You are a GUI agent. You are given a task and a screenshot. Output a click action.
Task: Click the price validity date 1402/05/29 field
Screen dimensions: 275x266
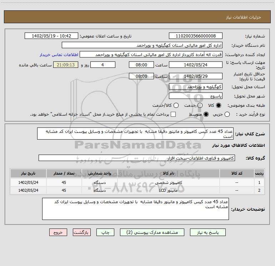(x=196, y=76)
